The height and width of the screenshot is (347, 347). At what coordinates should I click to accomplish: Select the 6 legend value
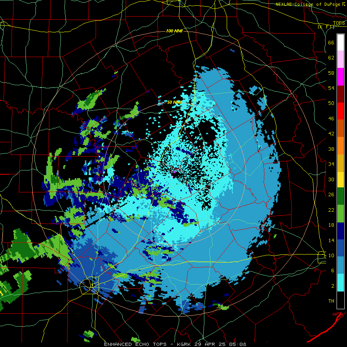332,271
